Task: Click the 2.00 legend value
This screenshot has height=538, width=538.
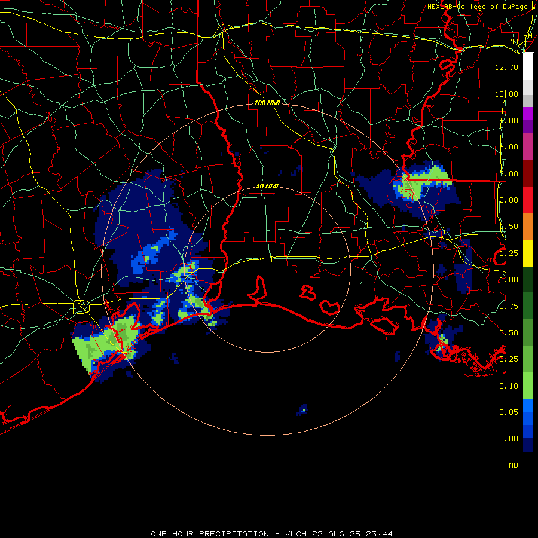Action: click(x=509, y=200)
